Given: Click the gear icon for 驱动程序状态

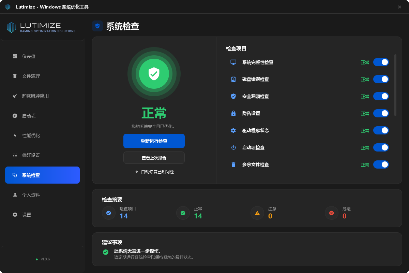Looking at the screenshot, I should [x=233, y=130].
